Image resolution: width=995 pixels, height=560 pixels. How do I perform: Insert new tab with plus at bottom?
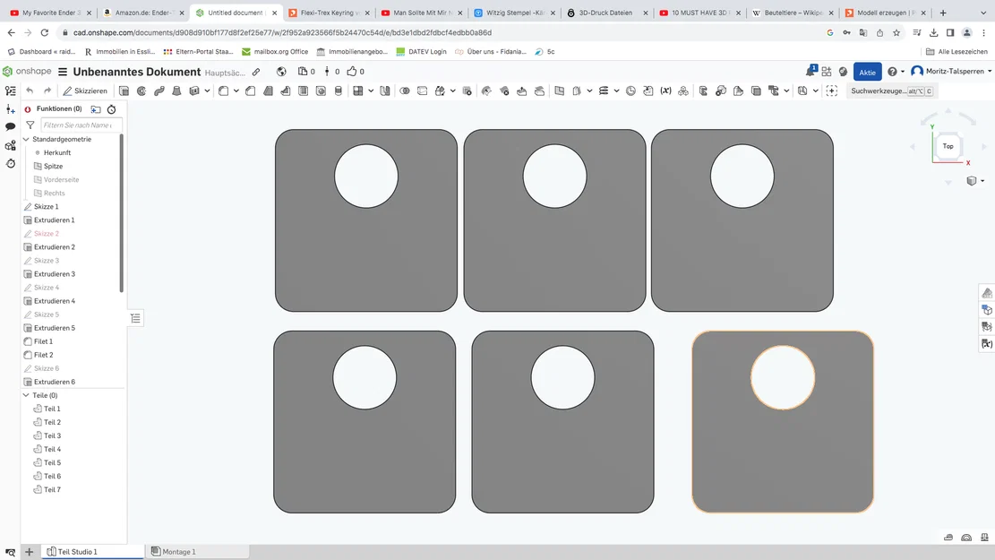pos(29,552)
